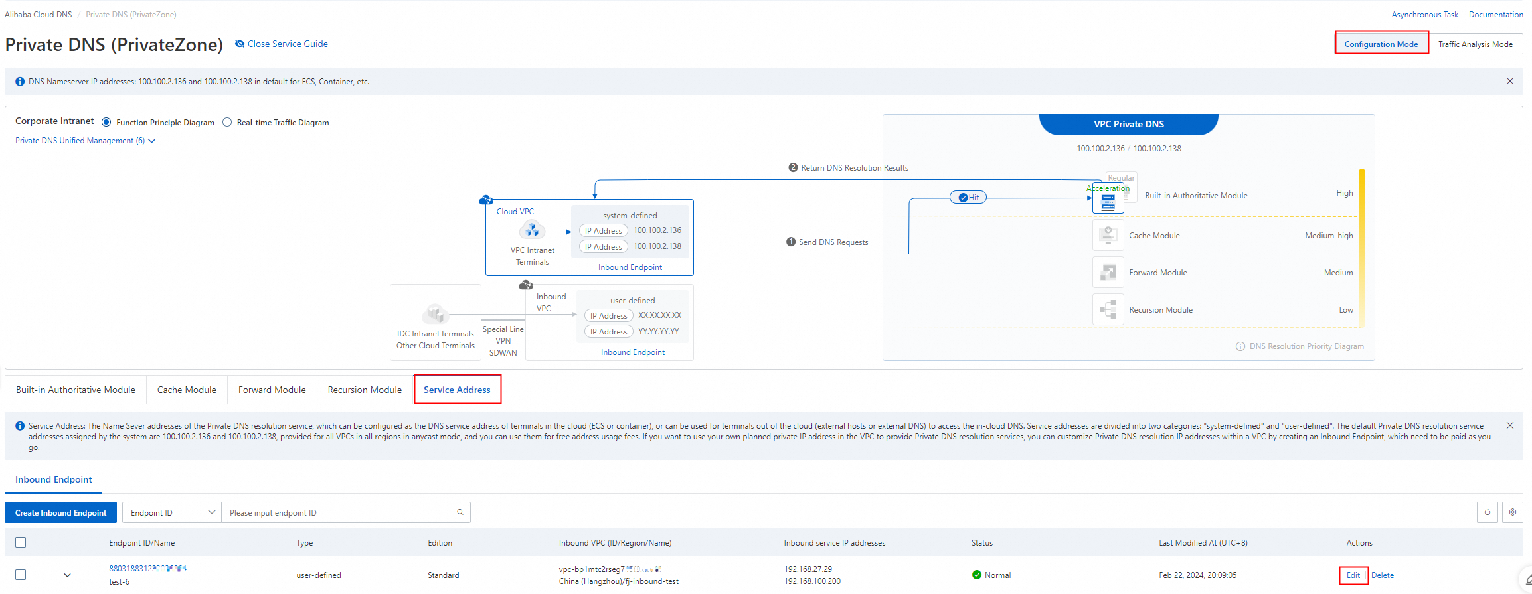Open the Forward Module tab
Image resolution: width=1532 pixels, height=594 pixels.
272,390
